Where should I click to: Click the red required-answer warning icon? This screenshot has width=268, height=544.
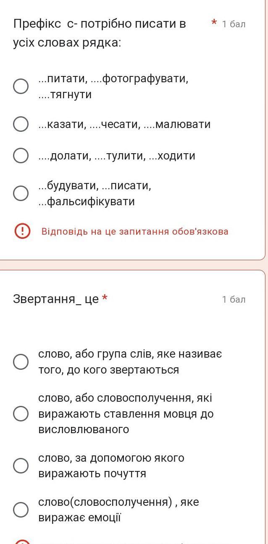[22, 231]
